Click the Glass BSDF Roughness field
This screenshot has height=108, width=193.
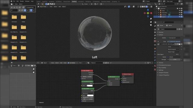[88, 97]
